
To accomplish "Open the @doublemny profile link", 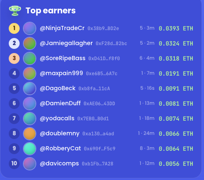I will (x=60, y=134).
